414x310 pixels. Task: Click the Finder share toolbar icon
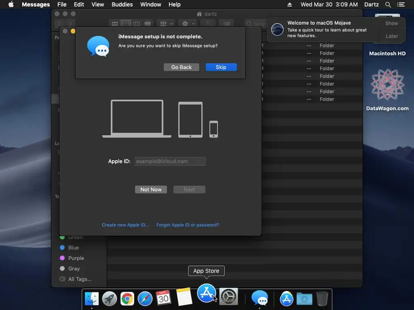208,24
